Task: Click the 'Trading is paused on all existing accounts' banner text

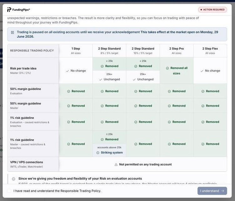Action: (118, 34)
